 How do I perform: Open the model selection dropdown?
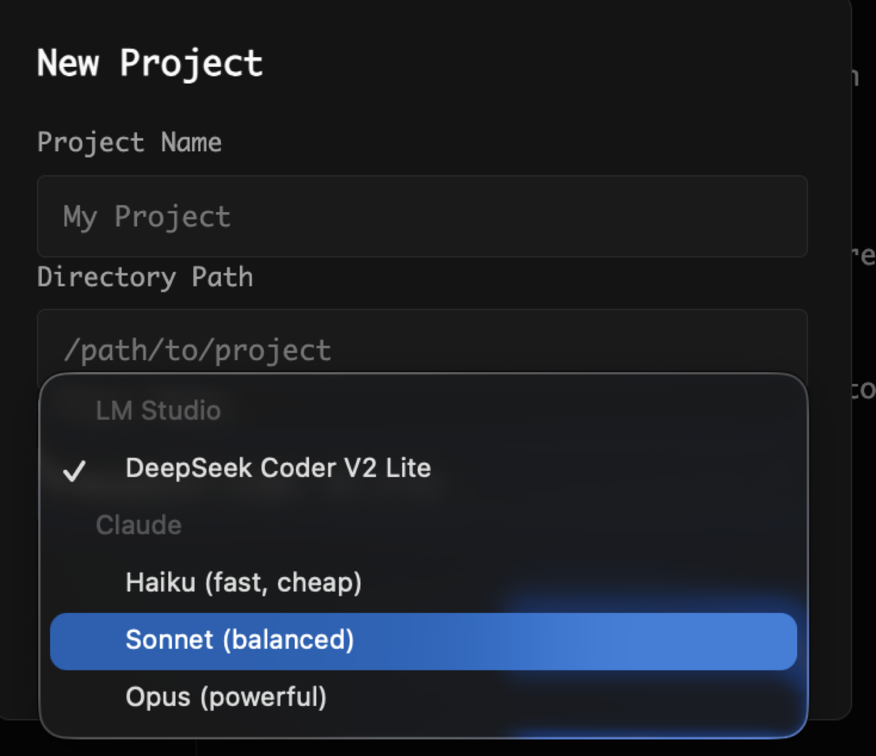(x=422, y=350)
